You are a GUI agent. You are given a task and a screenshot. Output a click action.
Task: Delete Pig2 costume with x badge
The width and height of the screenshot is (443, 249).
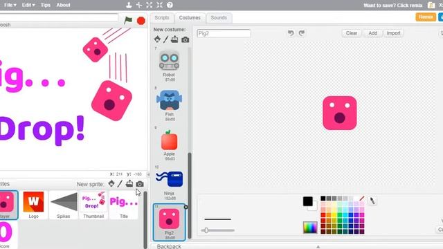186,207
